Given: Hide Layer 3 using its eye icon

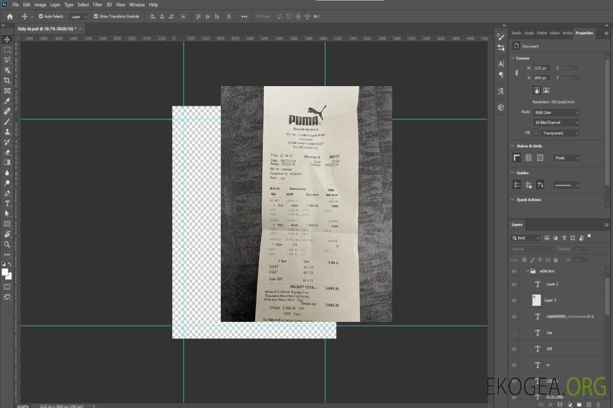Looking at the screenshot, I should (x=514, y=301).
